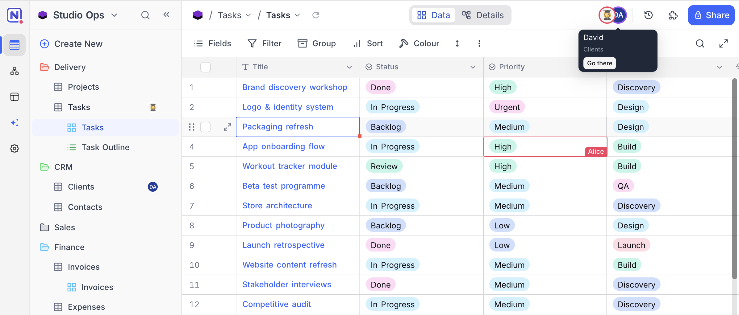This screenshot has width=739, height=315.
Task: Click the Go there button
Action: tap(599, 63)
